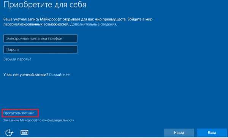
Task: Open the on-screen keyboard icon
Action: [x=24, y=132]
